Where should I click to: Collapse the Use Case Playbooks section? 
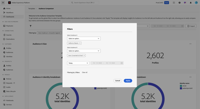[x=3, y=22]
